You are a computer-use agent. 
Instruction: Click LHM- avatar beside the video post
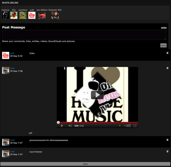pos(6,71)
